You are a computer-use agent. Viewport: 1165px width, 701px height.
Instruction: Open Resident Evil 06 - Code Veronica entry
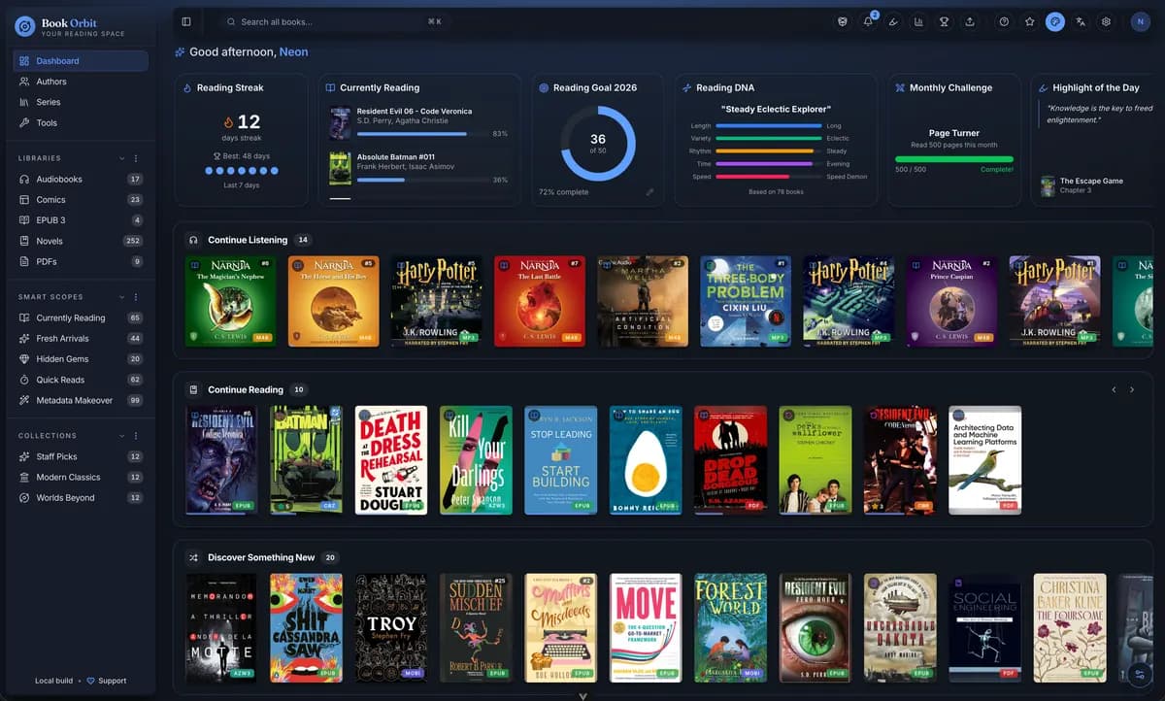(418, 122)
